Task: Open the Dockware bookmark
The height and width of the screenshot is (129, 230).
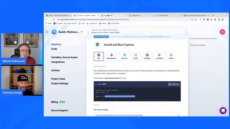Action: pos(58,23)
